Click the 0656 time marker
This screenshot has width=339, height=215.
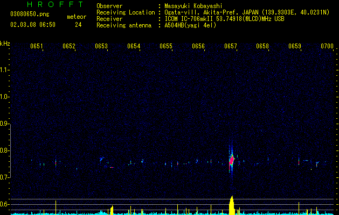point(198,46)
